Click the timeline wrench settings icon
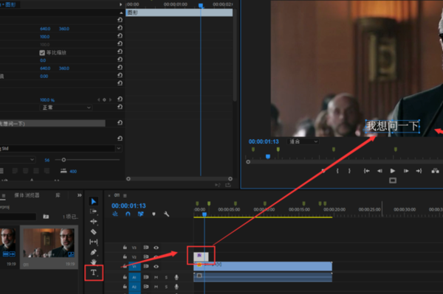Image resolution: width=443 pixels, height=294 pixels. coord(166,214)
